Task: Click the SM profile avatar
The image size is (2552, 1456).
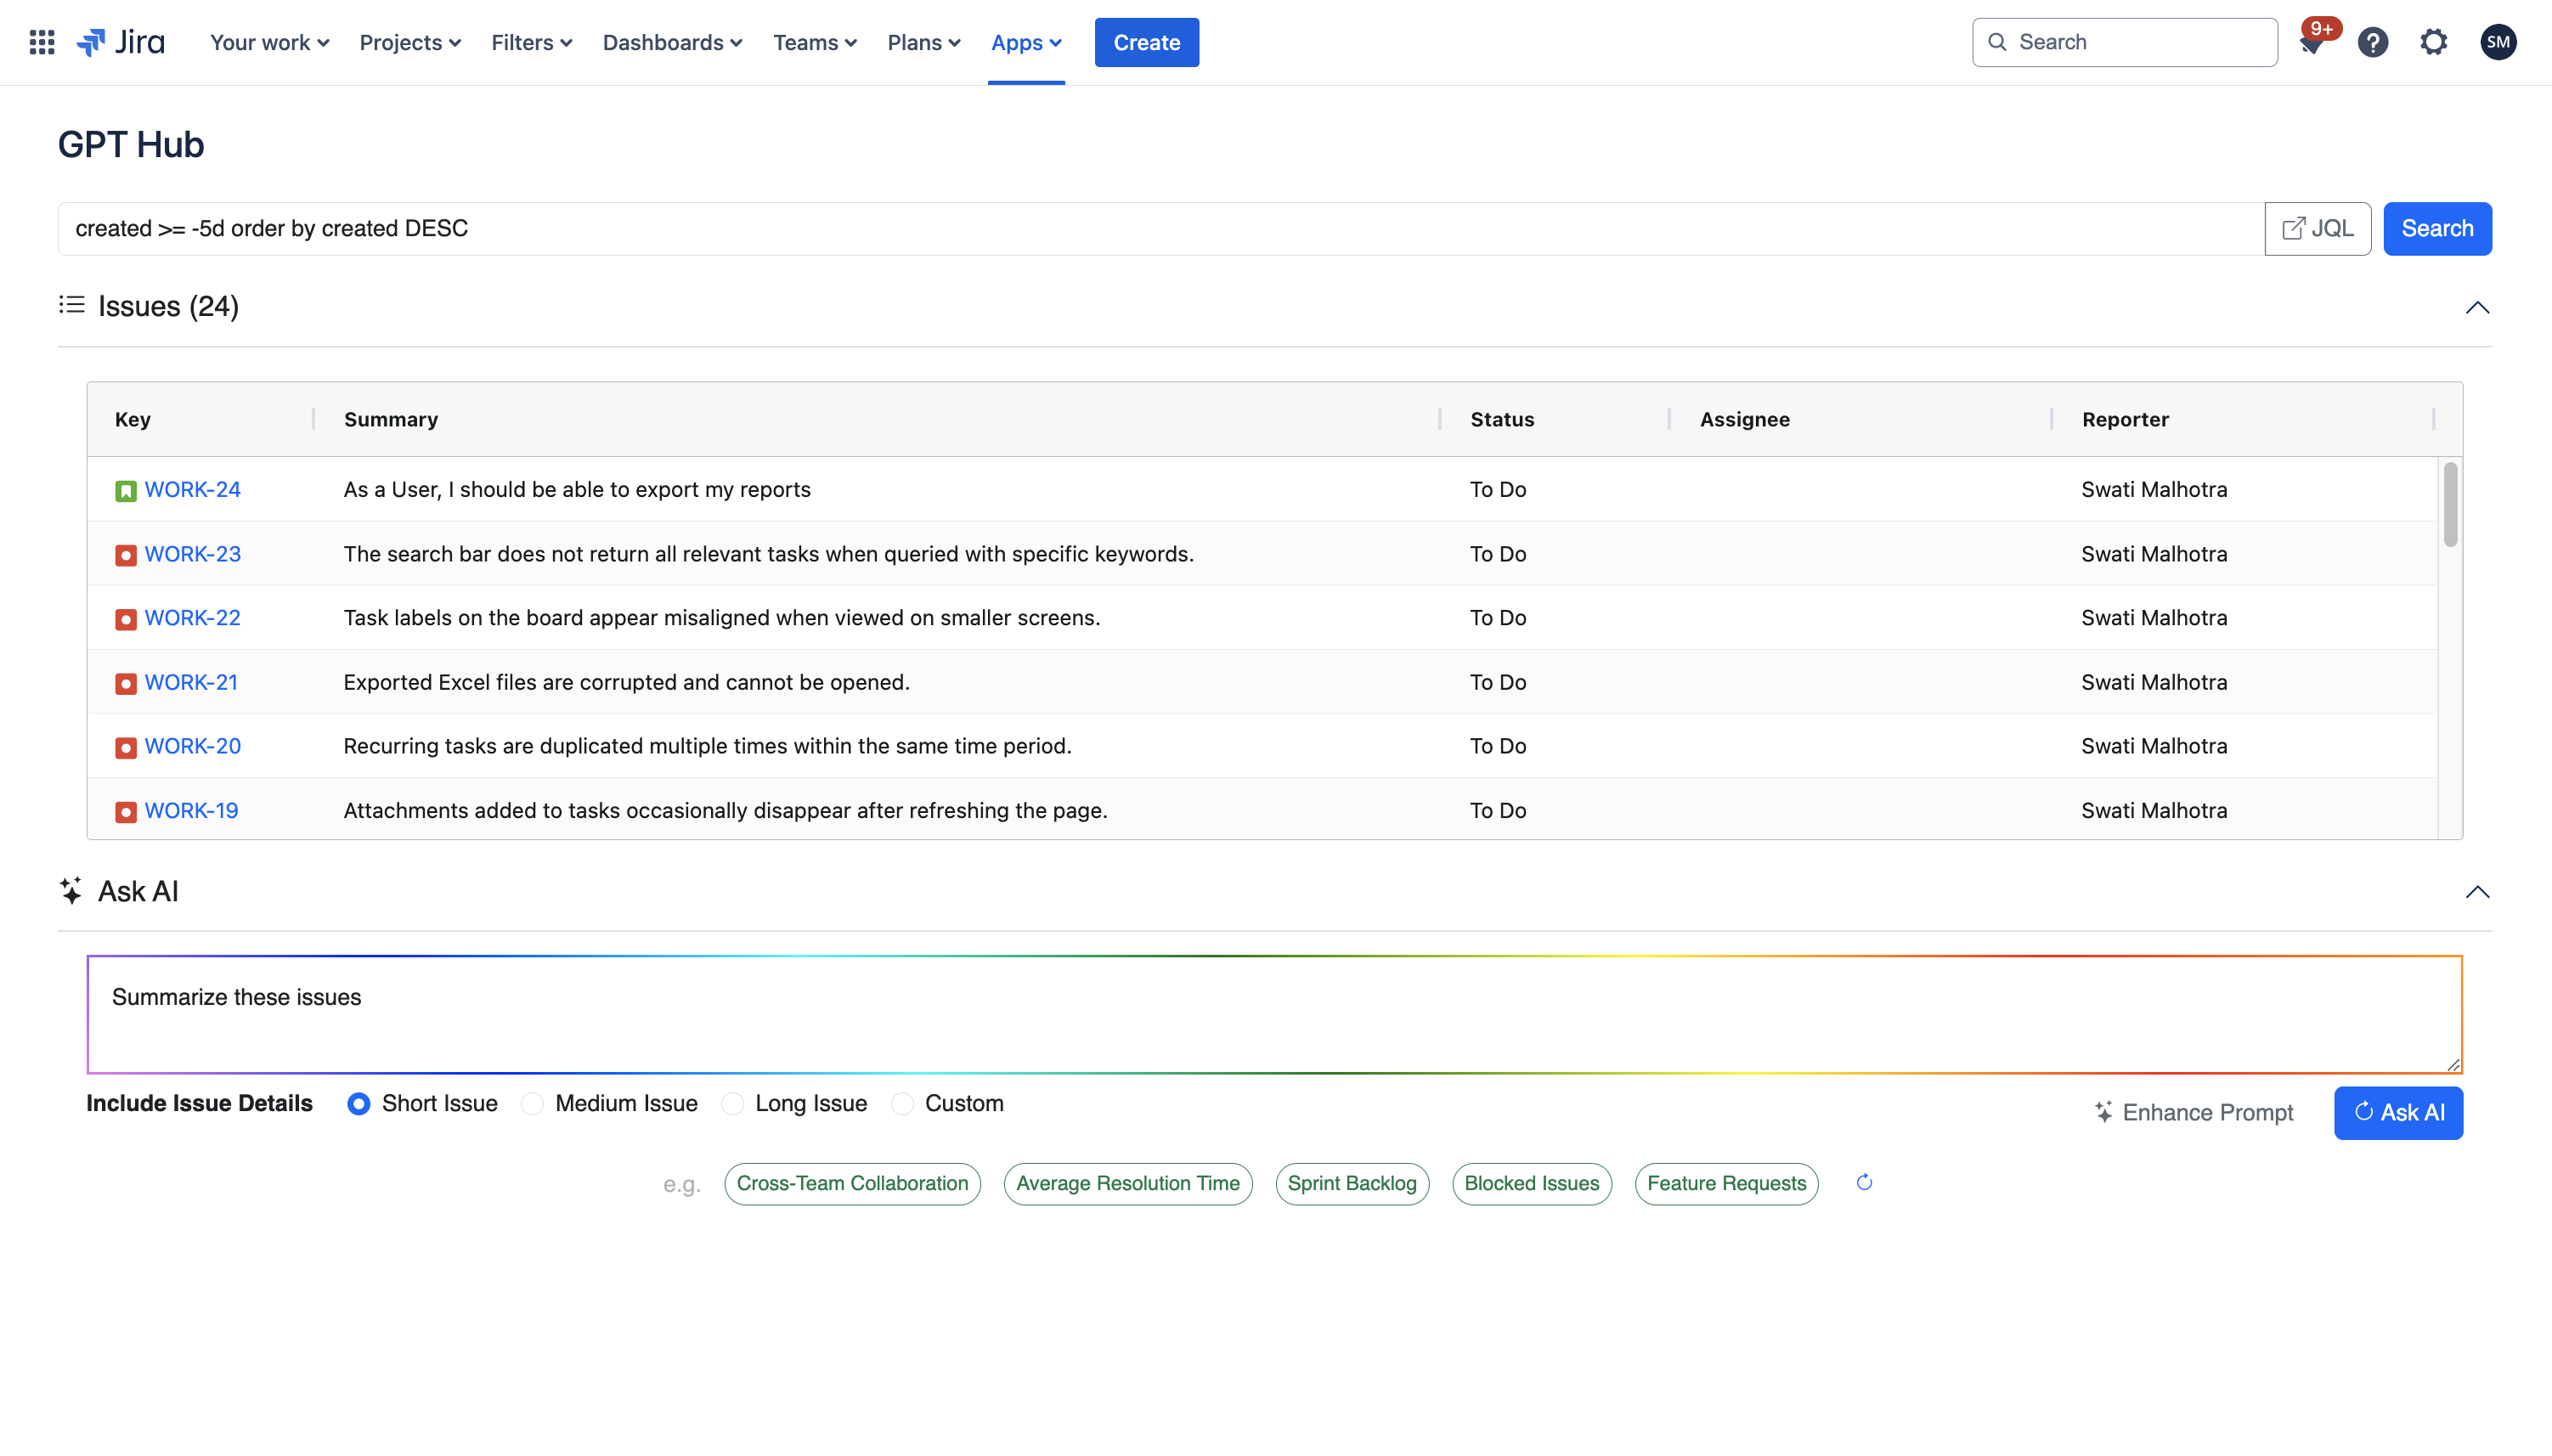Action: tap(2497, 42)
